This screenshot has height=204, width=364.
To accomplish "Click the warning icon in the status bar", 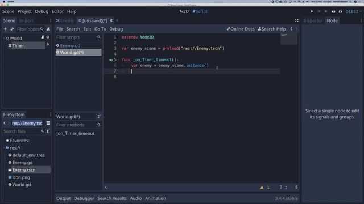I will [262, 188].
